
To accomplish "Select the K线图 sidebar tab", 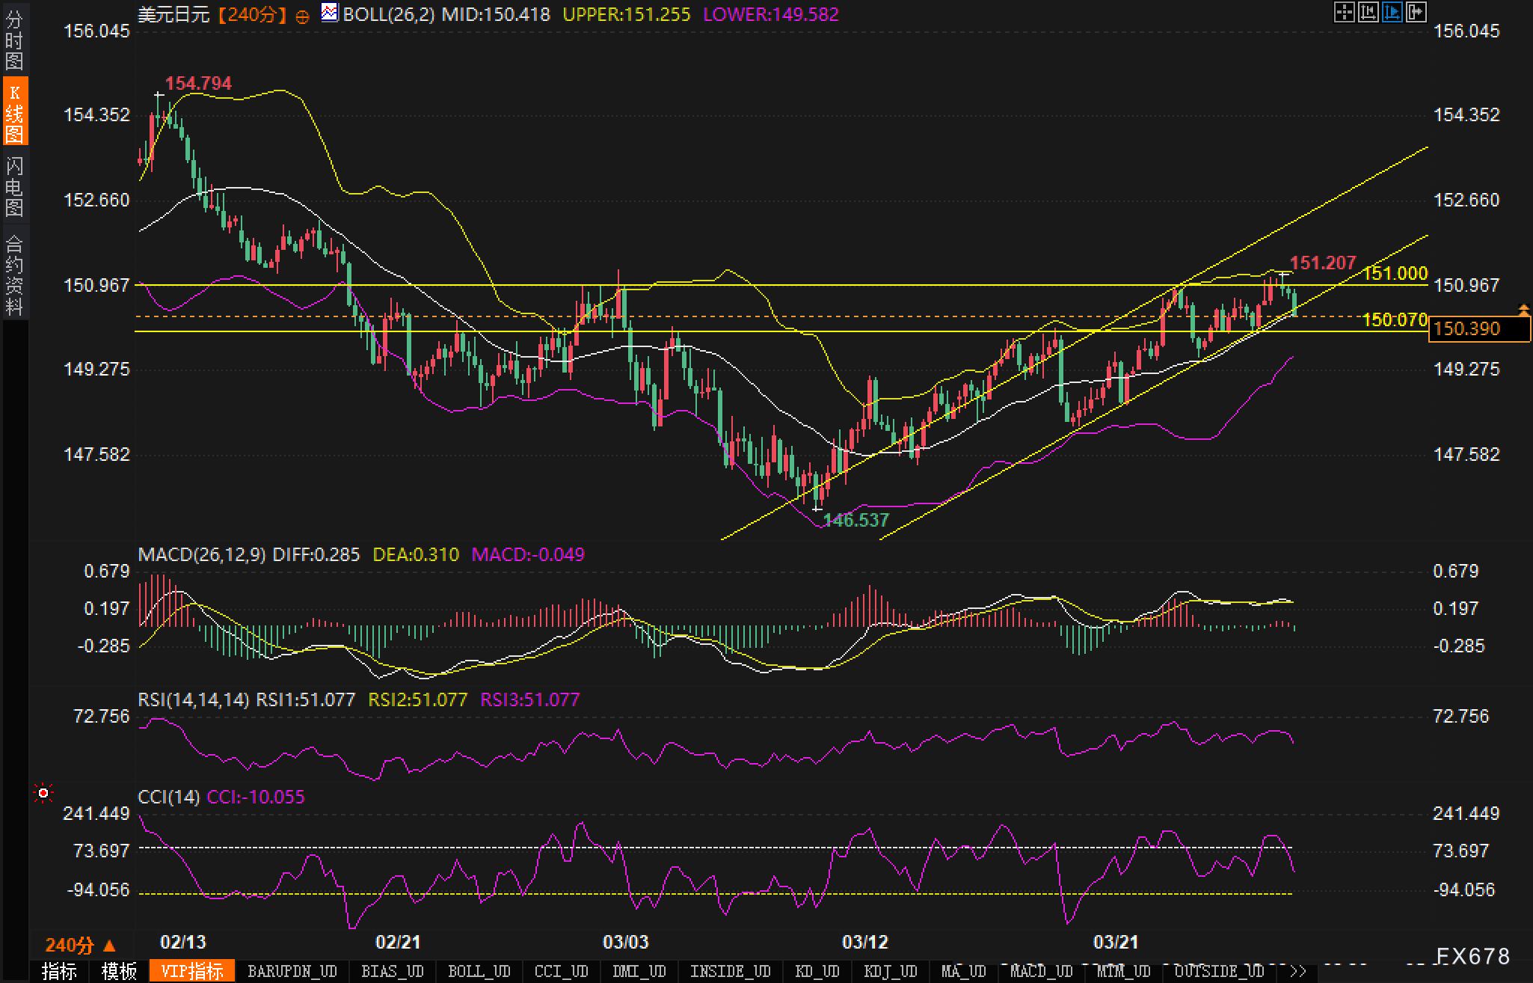I will [x=13, y=112].
